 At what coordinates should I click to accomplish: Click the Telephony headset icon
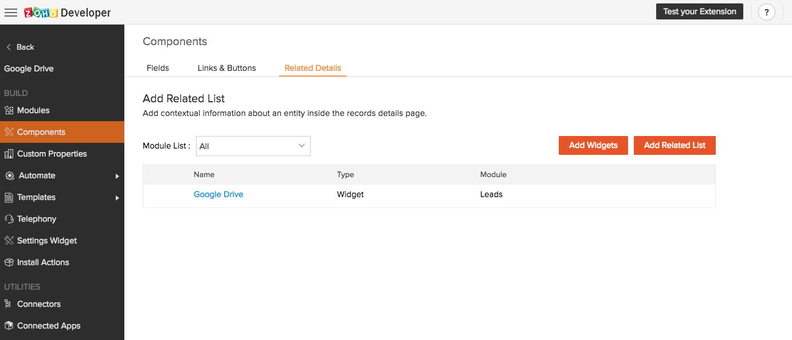tap(9, 219)
